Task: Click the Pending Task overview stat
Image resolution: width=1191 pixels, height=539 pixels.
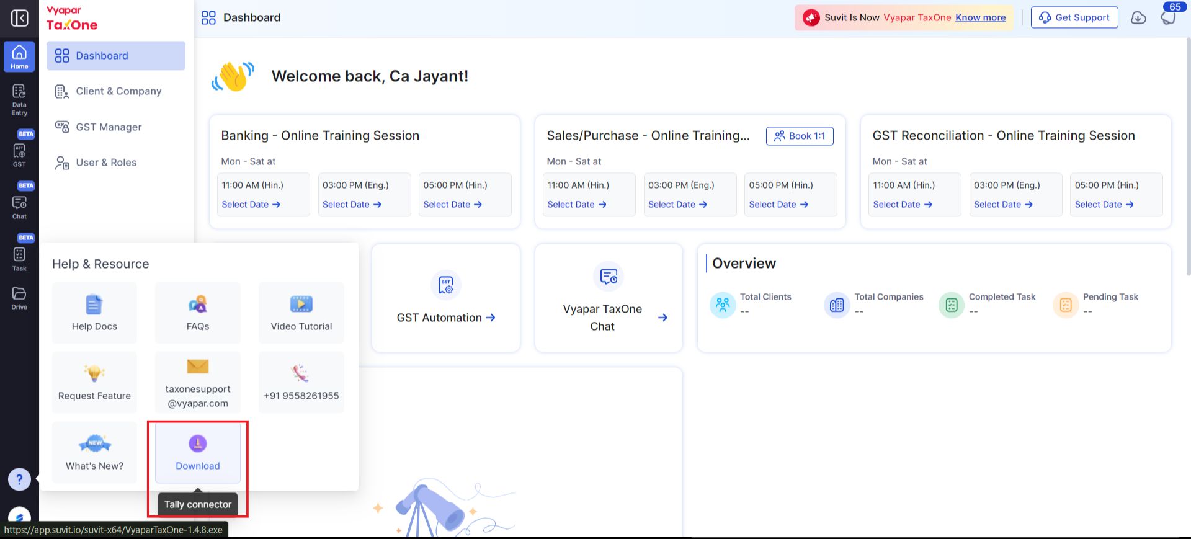Action: (1095, 305)
